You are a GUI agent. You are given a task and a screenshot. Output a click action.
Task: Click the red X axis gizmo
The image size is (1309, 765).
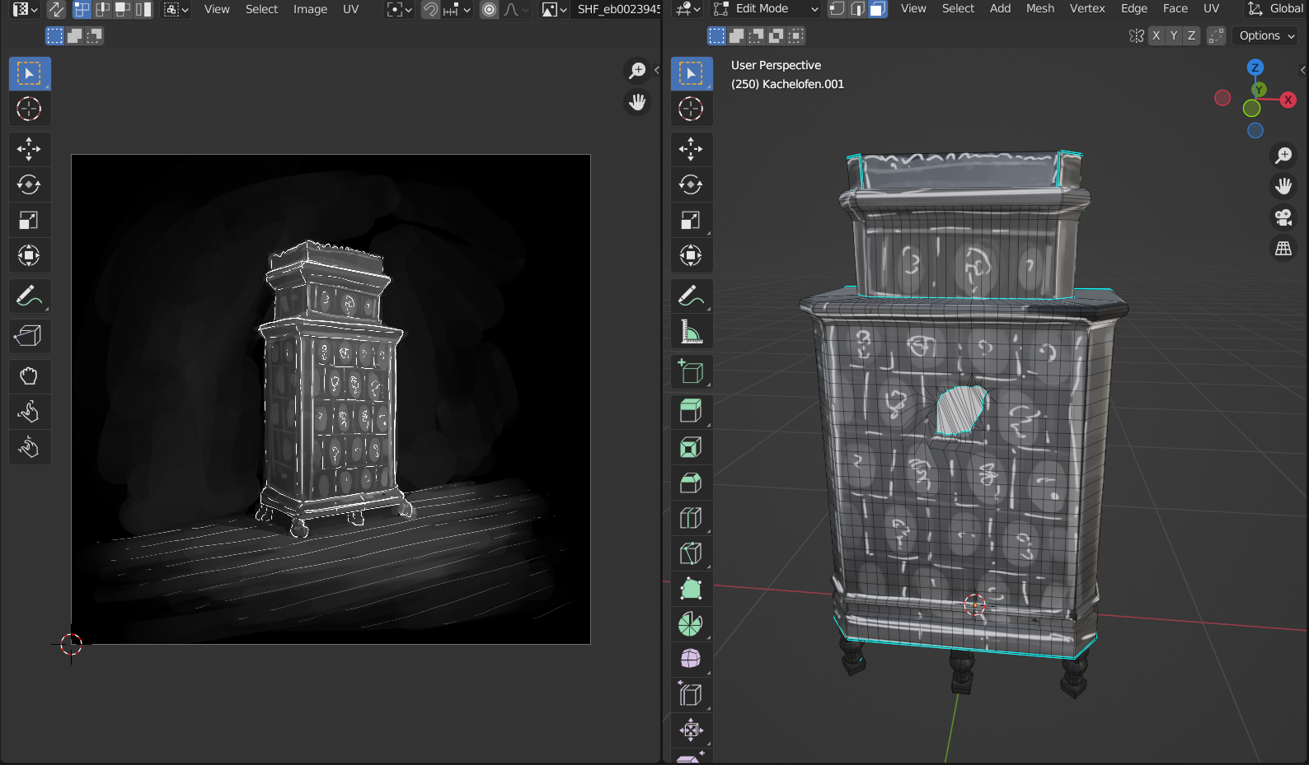click(1288, 100)
